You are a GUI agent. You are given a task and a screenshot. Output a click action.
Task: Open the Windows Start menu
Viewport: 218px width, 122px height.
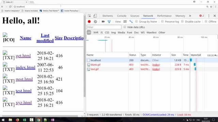point(3,120)
